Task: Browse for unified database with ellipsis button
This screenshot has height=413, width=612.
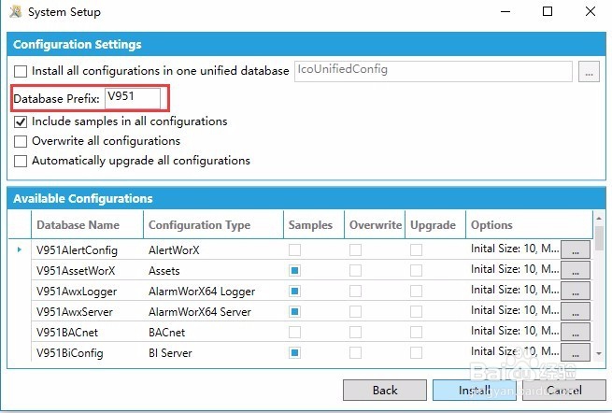Action: point(589,71)
